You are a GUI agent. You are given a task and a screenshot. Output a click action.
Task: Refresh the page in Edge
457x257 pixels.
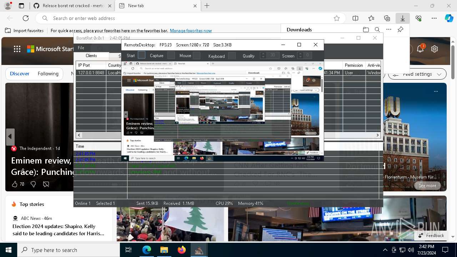click(26, 18)
